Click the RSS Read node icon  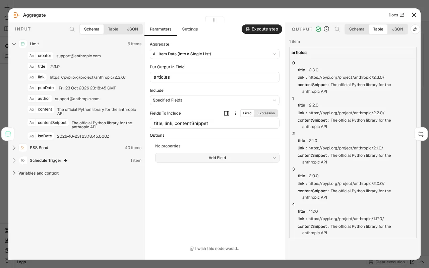[23, 148]
